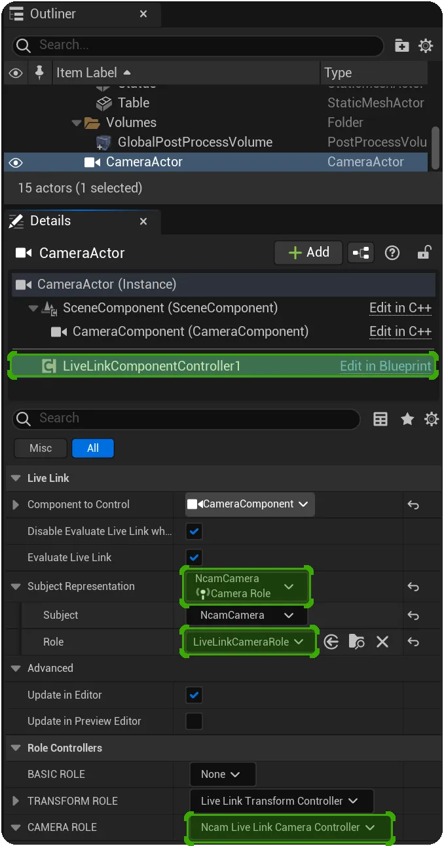Collapse the Live Link section

15,479
